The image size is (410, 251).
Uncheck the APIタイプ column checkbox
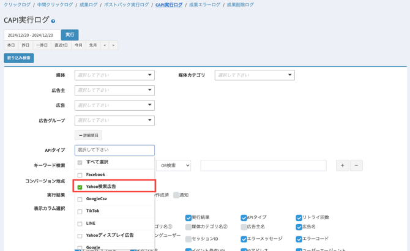(x=244, y=218)
